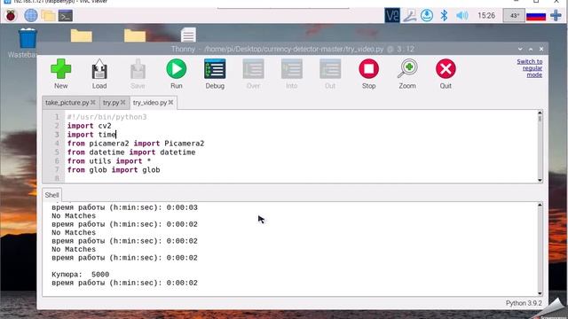Click the VNC server tray icon
The height and width of the screenshot is (319, 568).
(392, 16)
